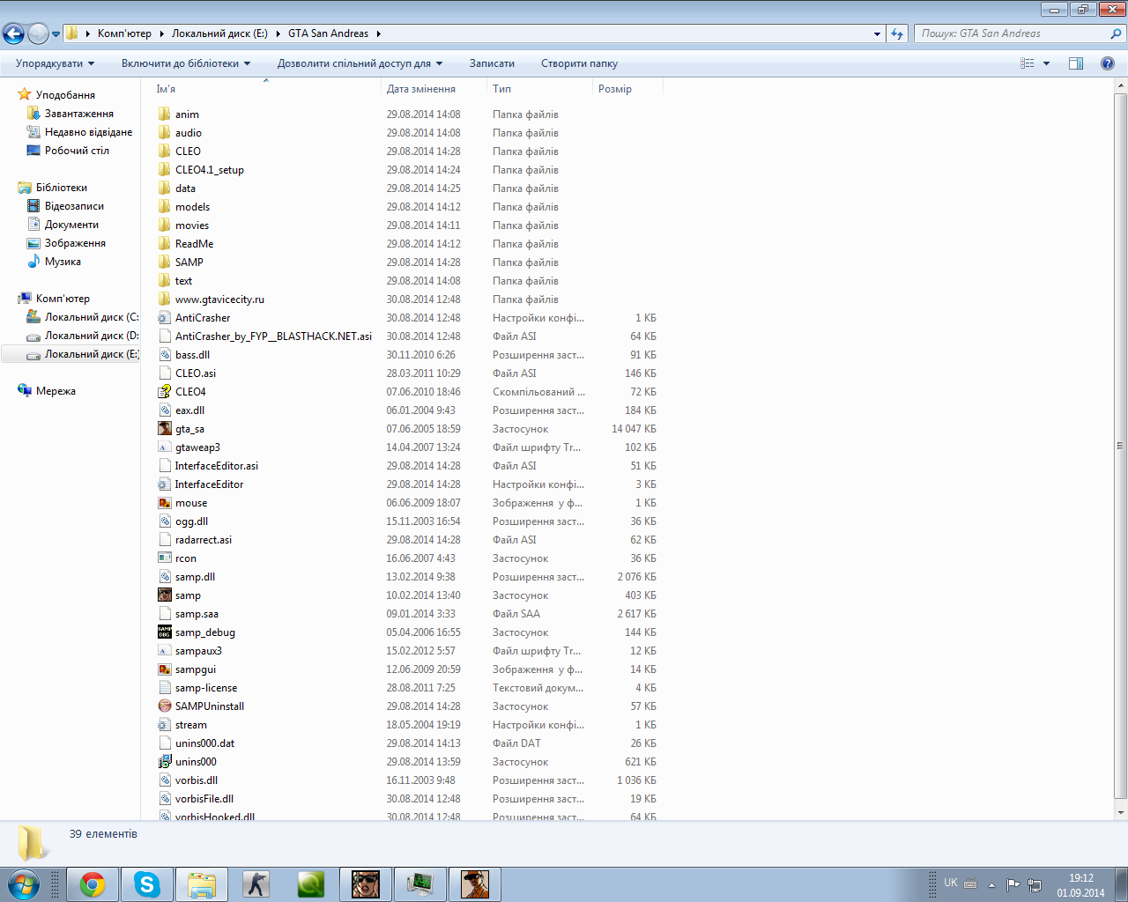Toggle the preview pane icon
1128x902 pixels.
[1076, 63]
